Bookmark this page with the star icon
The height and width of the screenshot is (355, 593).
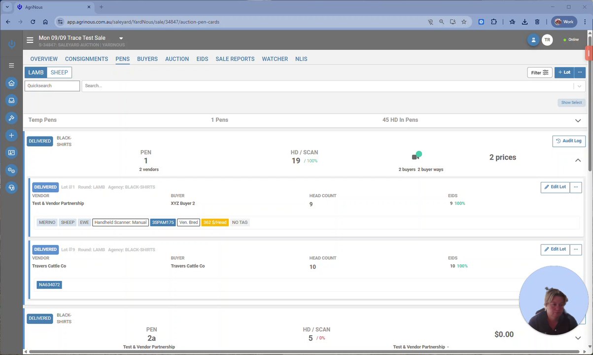click(464, 22)
